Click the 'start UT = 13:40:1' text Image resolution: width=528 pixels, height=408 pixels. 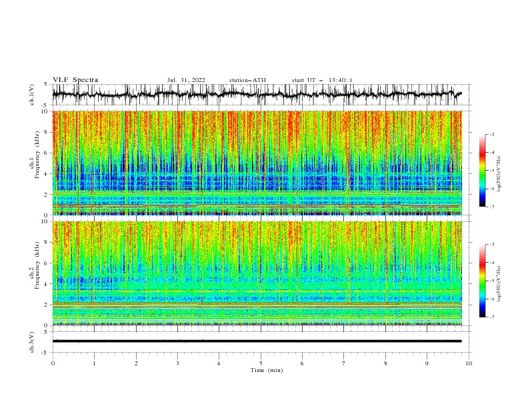tap(322, 80)
